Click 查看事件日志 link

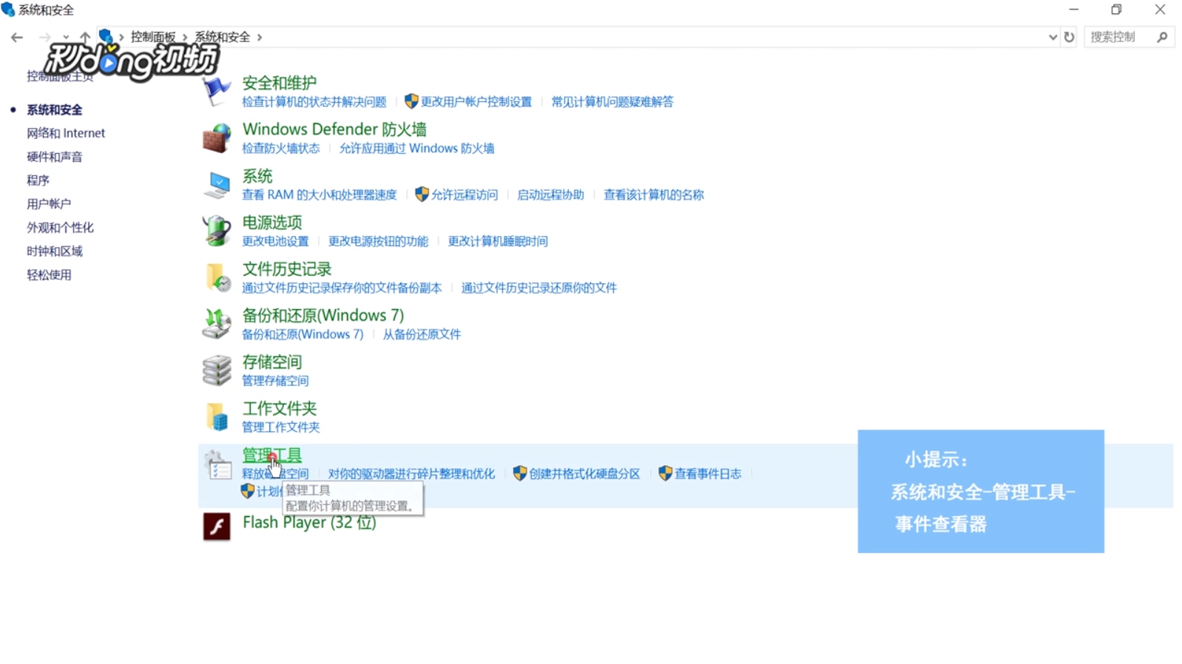pos(708,474)
